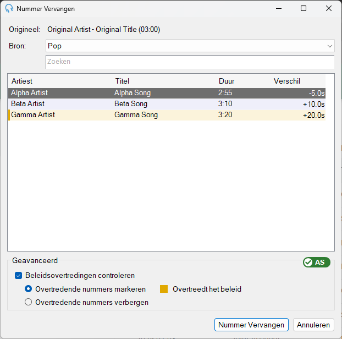The image size is (342, 339).
Task: Click the orange marker on Gamma Artist row
Action: point(9,115)
